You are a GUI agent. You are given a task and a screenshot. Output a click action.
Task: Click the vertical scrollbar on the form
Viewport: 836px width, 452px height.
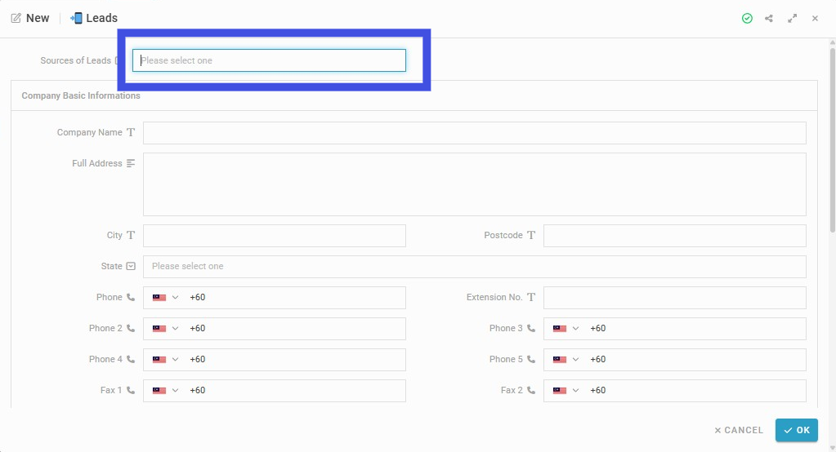tap(832, 140)
